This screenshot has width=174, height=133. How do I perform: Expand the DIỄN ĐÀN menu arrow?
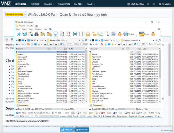tap(28, 4)
